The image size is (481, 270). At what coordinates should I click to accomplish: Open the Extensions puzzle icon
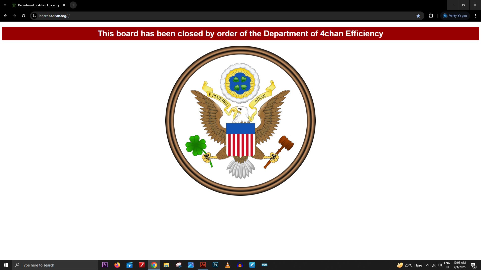pos(431,16)
